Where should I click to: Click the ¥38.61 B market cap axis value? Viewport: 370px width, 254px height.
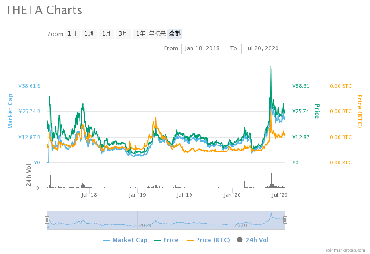(30, 86)
